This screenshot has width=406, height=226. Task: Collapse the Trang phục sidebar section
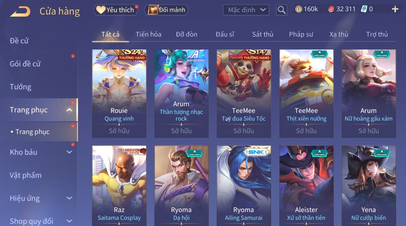click(69, 110)
